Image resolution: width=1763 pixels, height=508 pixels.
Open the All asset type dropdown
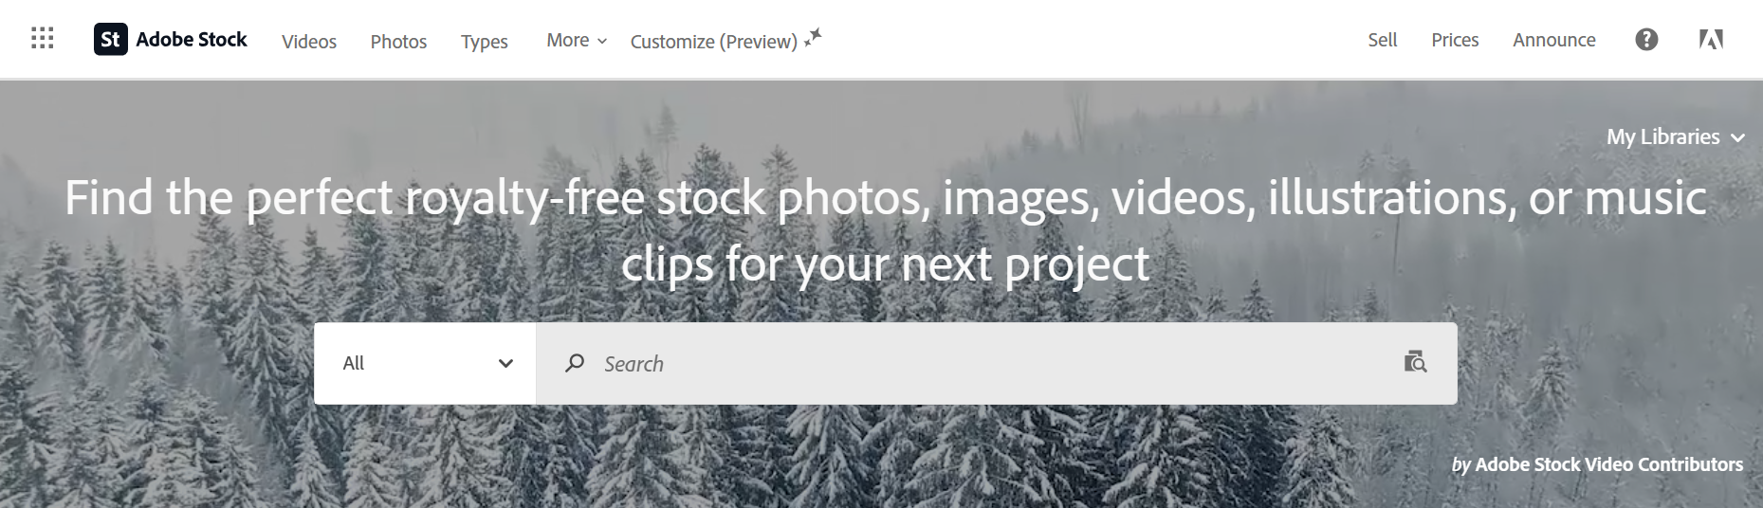click(x=425, y=363)
